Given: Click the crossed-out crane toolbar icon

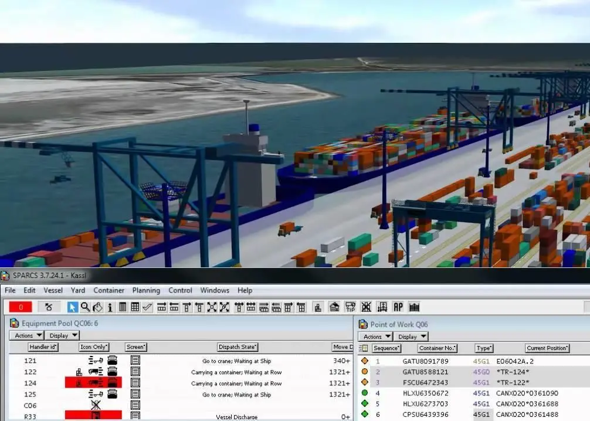Looking at the screenshot, I should click(x=366, y=307).
